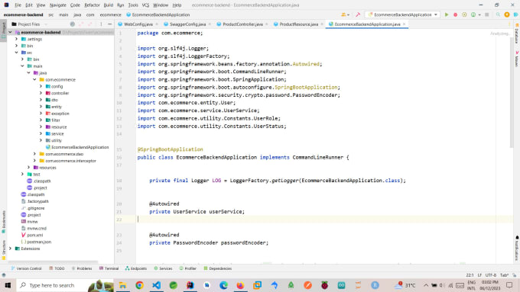Close the EcommerceBackendApplication.java tab

click(x=404, y=24)
